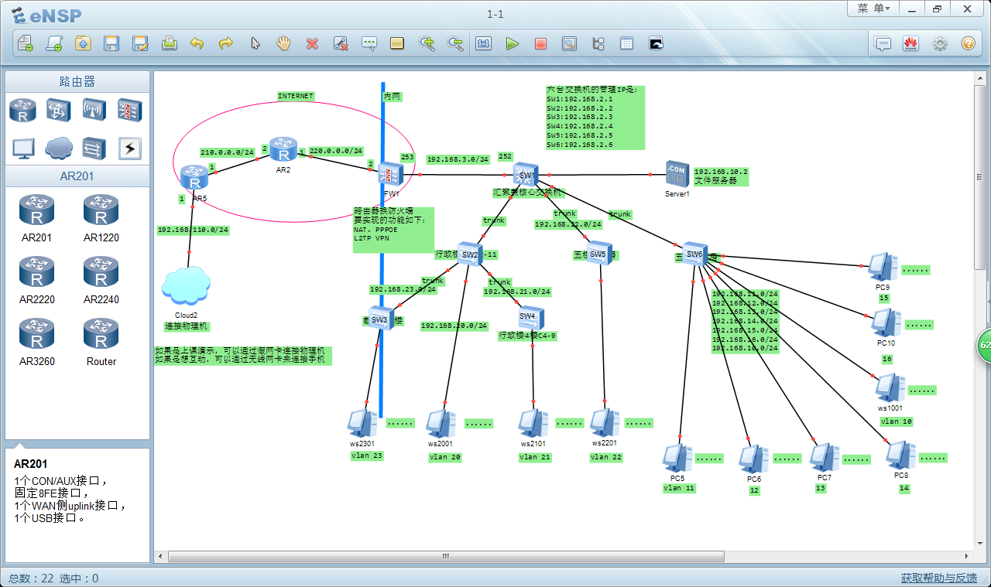Select the cloud device category icon

tap(58, 147)
